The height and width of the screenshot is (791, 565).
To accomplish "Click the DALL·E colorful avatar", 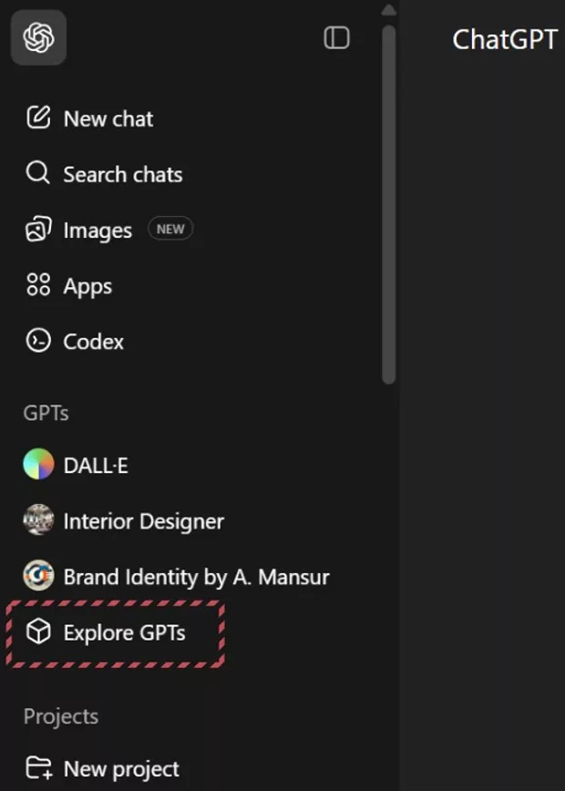I will tap(38, 466).
